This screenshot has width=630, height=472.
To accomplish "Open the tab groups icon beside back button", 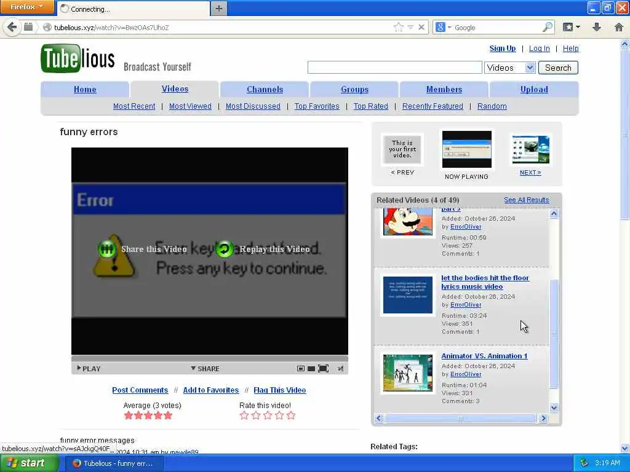I will pos(28,27).
